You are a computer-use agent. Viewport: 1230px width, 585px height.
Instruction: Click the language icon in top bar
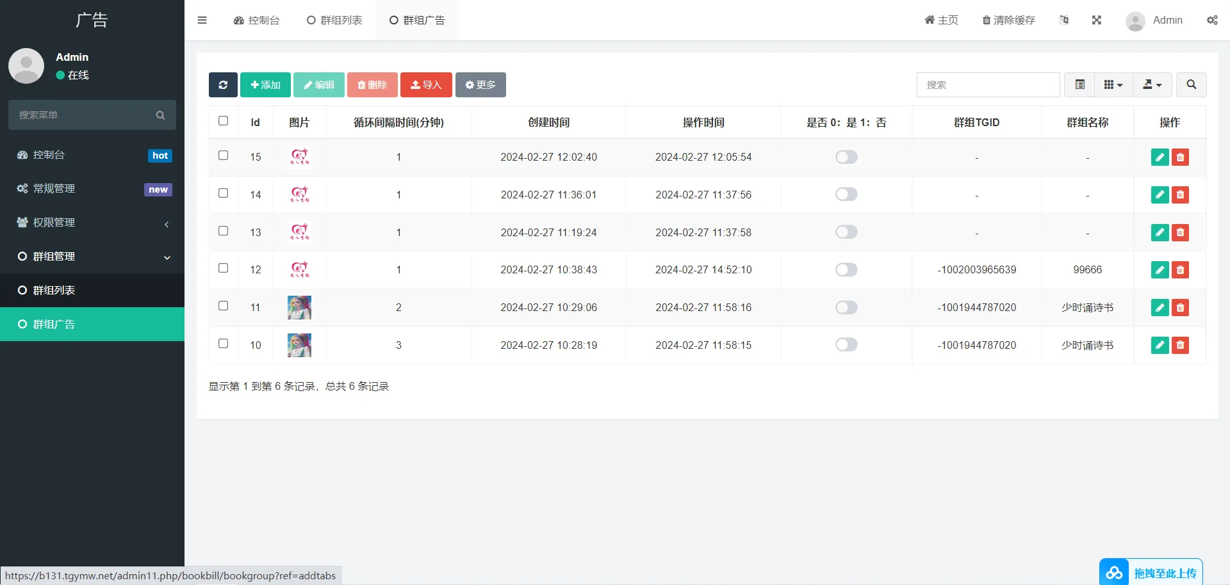(1064, 20)
